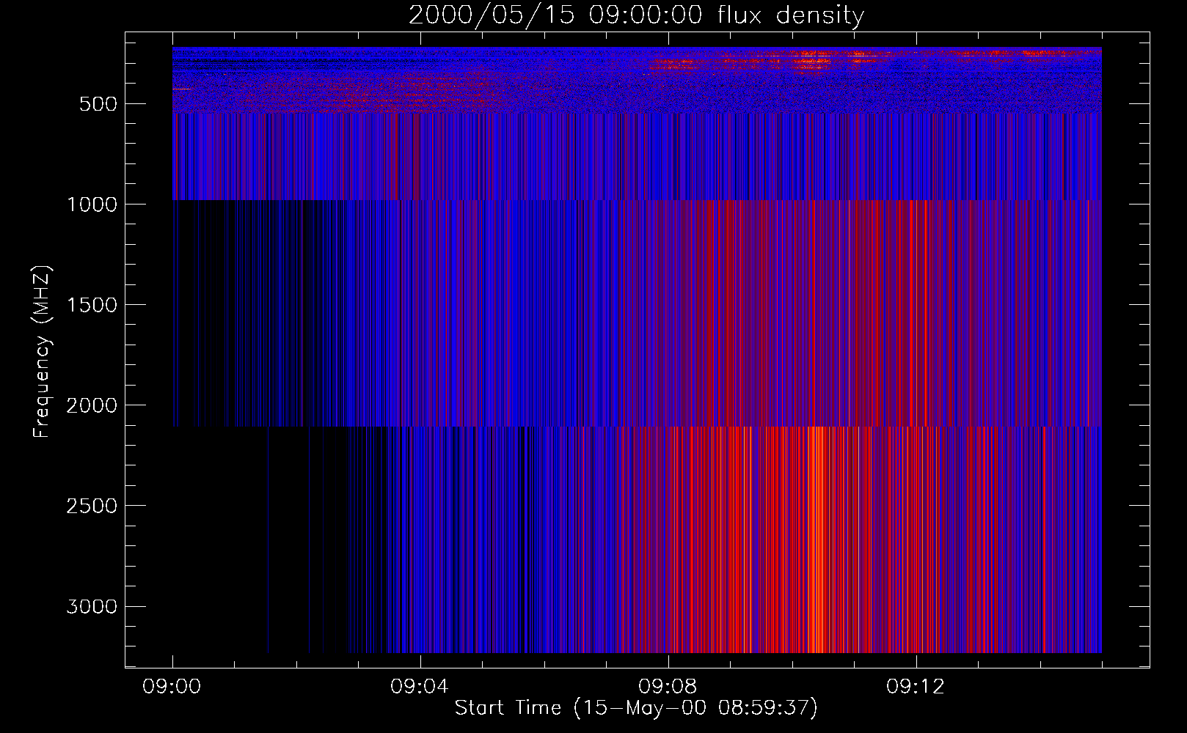Image resolution: width=1187 pixels, height=733 pixels.
Task: Select the 500 frequency tick label
Action: (98, 104)
